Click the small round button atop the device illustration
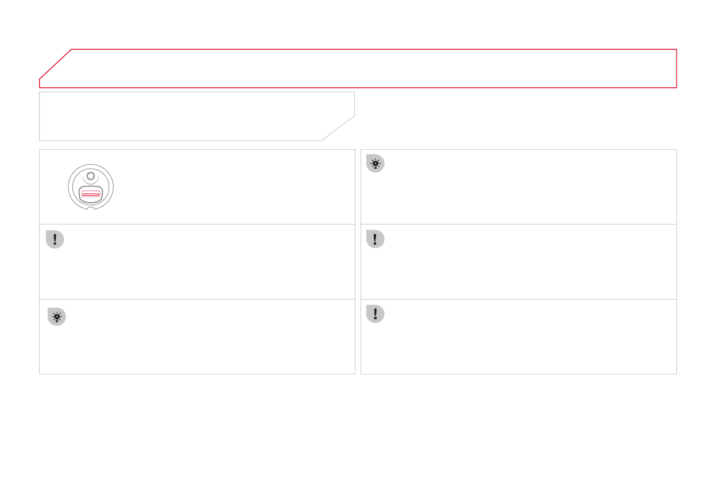The image size is (716, 488). pyautogui.click(x=91, y=176)
